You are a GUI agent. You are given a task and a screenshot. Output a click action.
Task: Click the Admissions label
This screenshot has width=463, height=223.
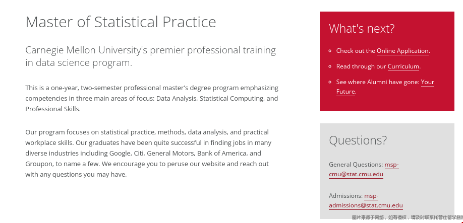coord(345,196)
